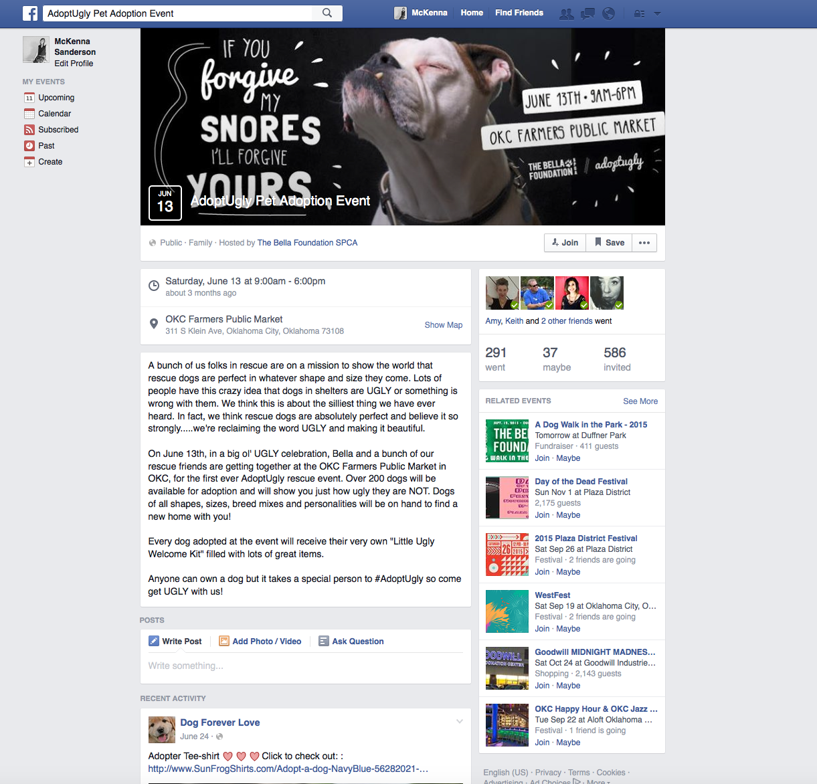
Task: Expand the Dog Forever Love post menu
Action: pyautogui.click(x=460, y=721)
